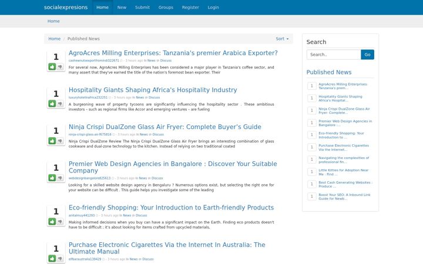Downvote Purchase Electronic Cigarettes story
The height and width of the screenshot is (264, 423).
[x=60, y=258]
